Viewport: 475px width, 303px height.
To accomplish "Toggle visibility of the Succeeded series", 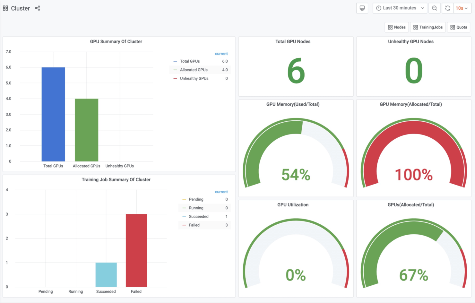I will click(x=198, y=216).
